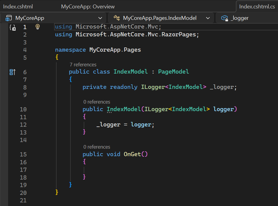
Task: Click the private field icon beside _logger
Action: point(224,18)
